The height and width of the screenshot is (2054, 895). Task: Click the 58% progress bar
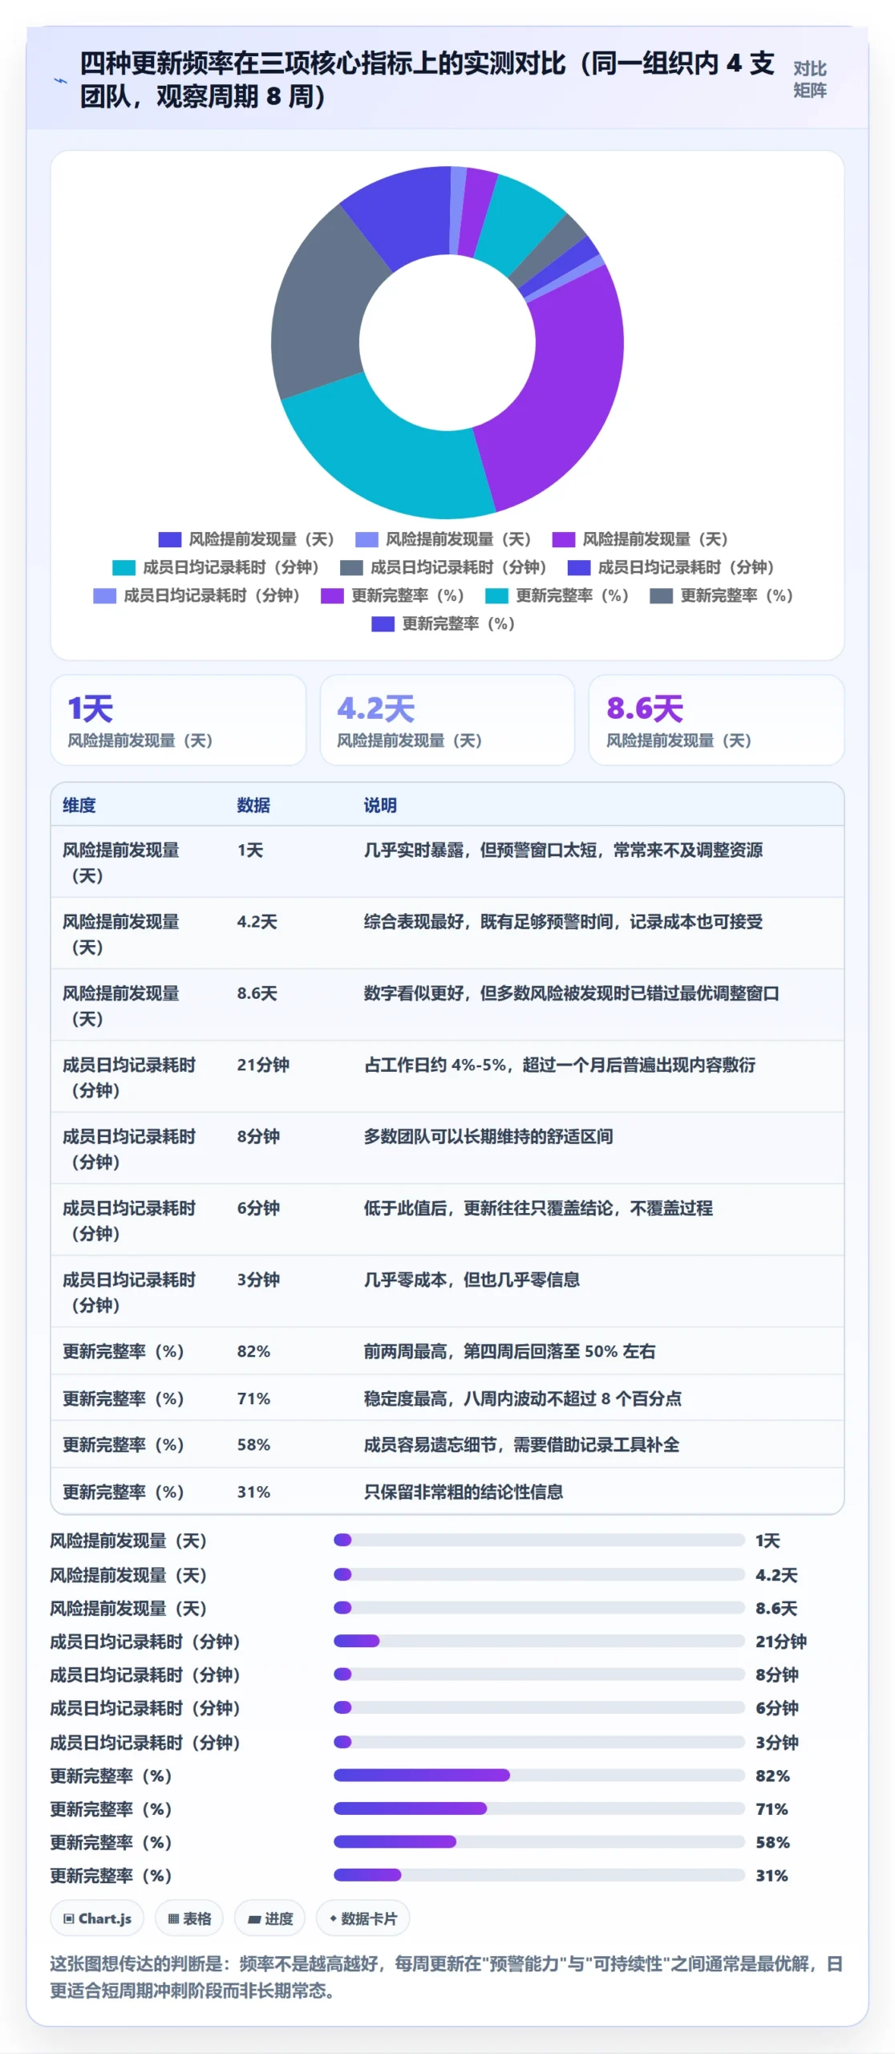click(539, 1841)
